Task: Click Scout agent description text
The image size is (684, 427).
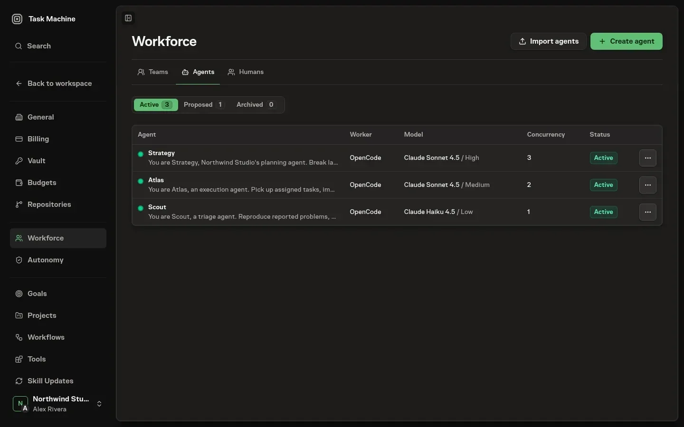Action: point(242,217)
